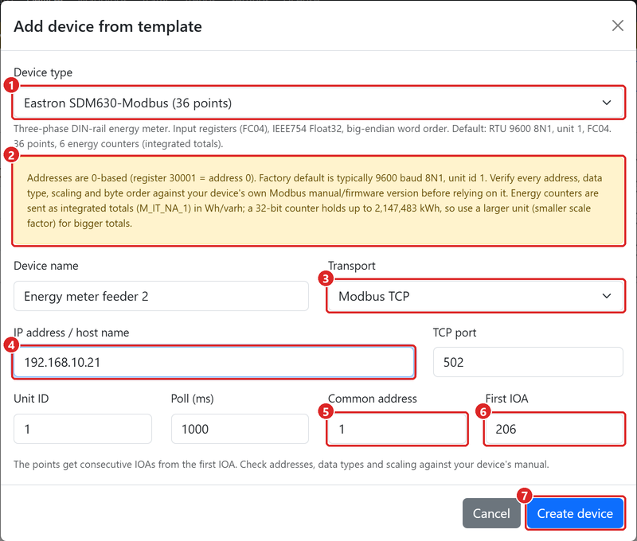The height and width of the screenshot is (541, 637).
Task: Select the Common address input
Action: coord(397,429)
